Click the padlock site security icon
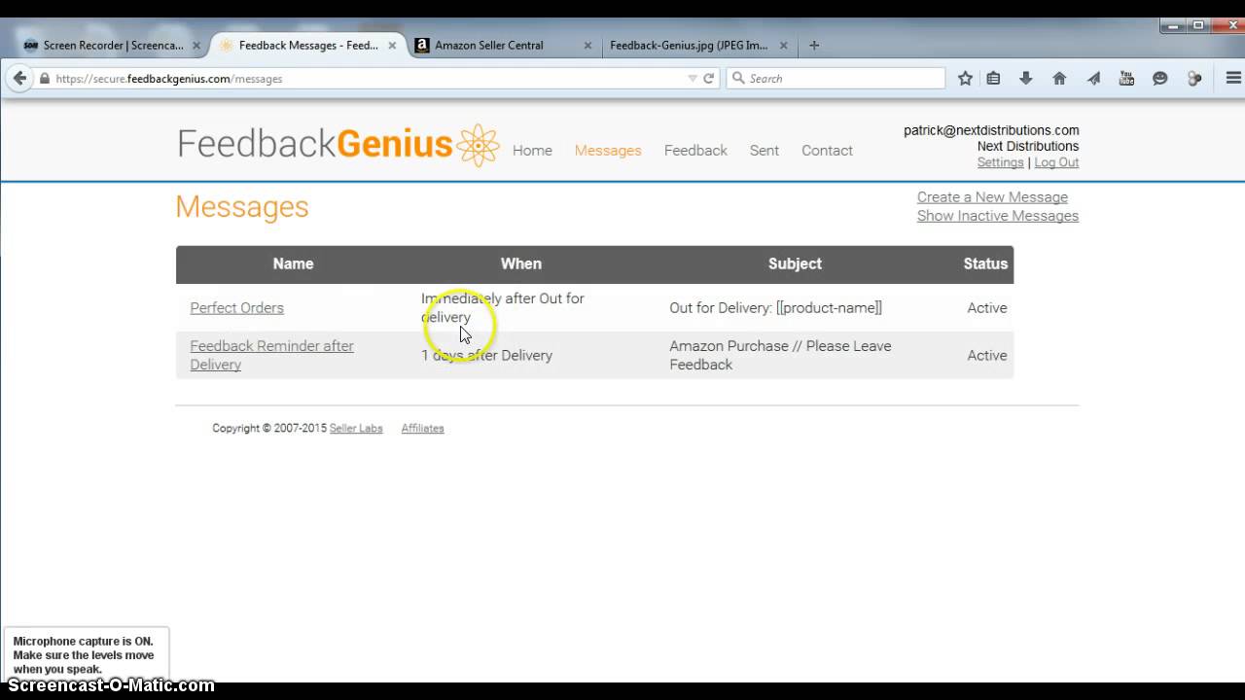 [x=44, y=79]
